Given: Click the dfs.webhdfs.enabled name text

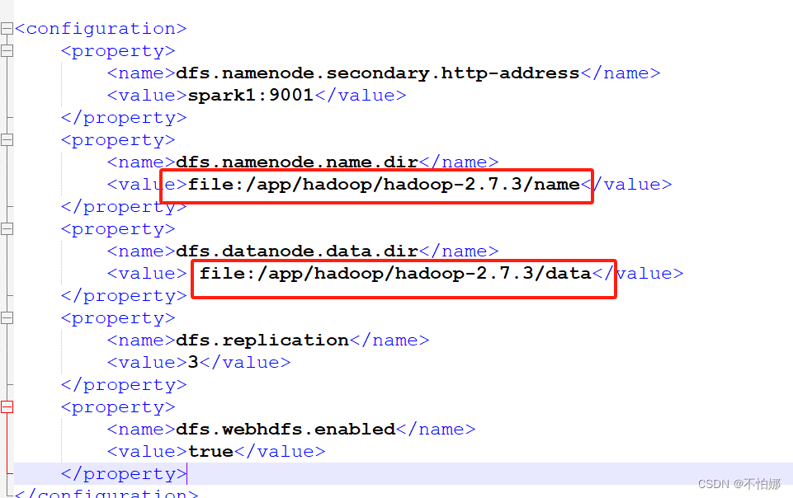Looking at the screenshot, I should 286,430.
